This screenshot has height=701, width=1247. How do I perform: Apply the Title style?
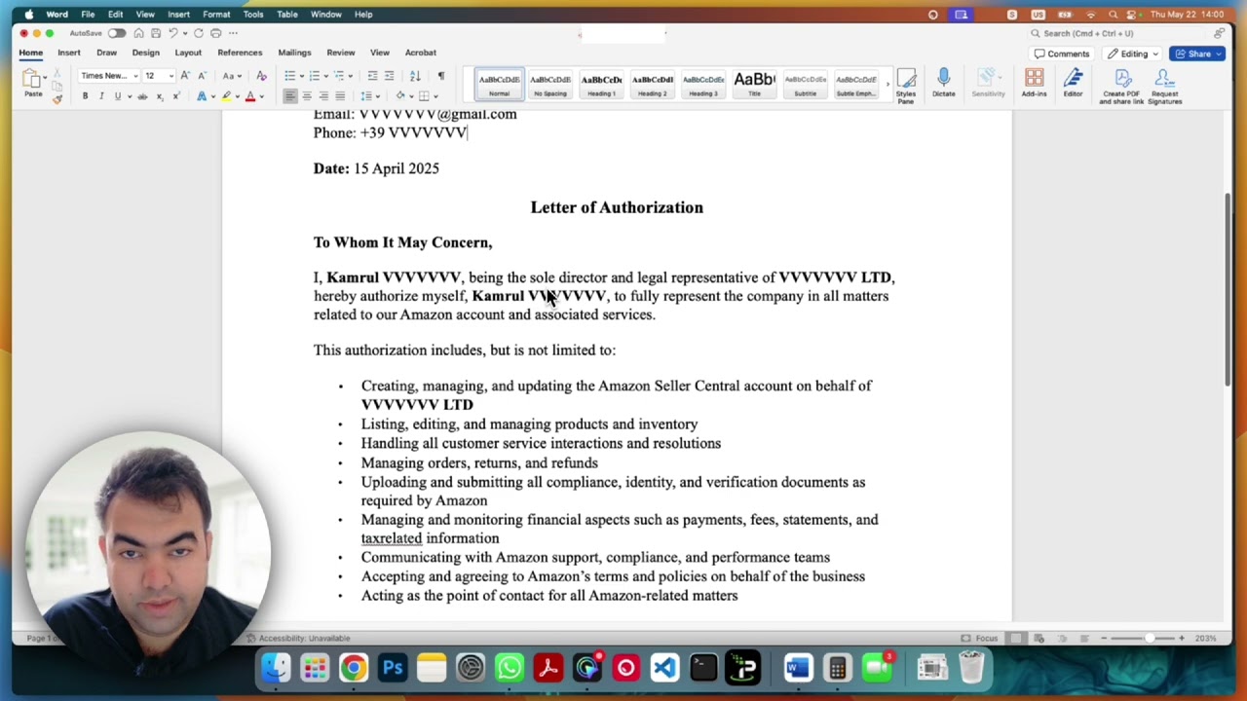754,85
